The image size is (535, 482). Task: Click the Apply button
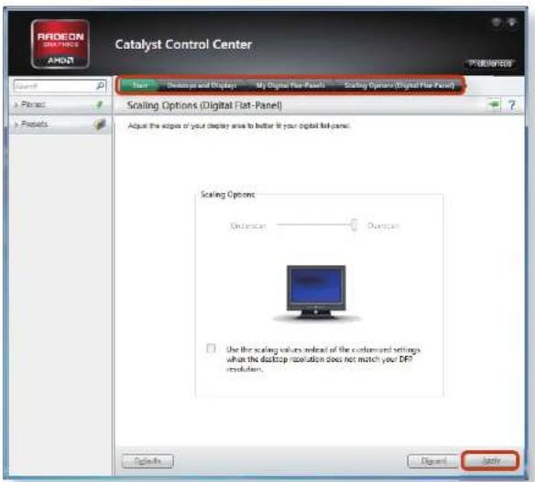click(491, 461)
